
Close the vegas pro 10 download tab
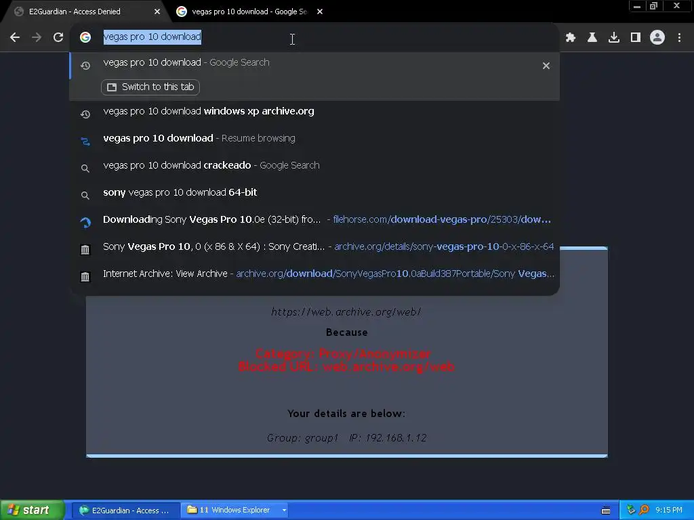click(x=320, y=12)
